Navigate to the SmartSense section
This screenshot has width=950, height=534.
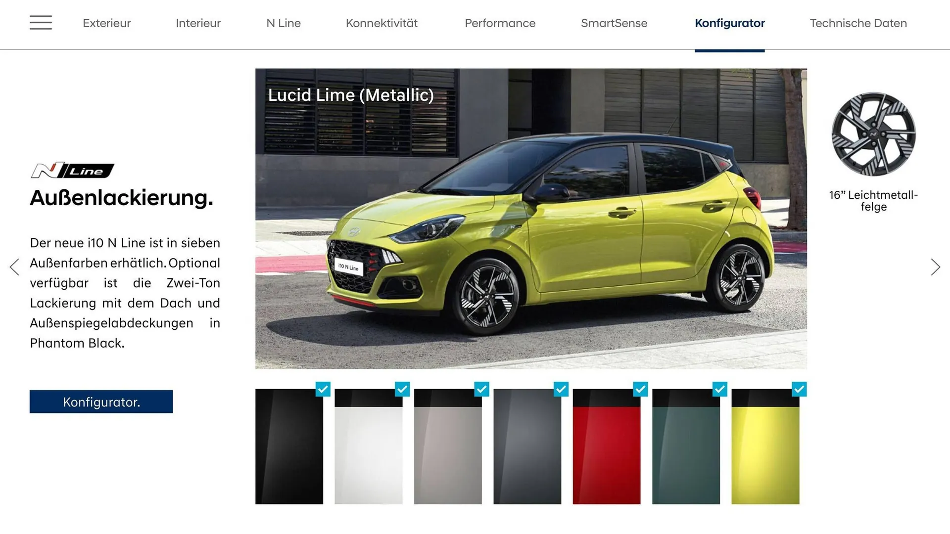click(x=615, y=23)
